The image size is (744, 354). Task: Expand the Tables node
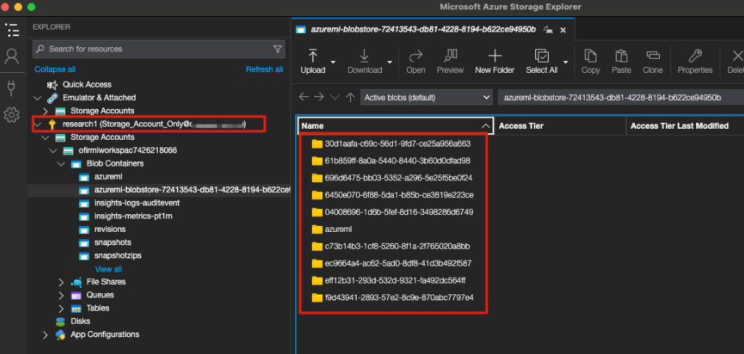61,308
